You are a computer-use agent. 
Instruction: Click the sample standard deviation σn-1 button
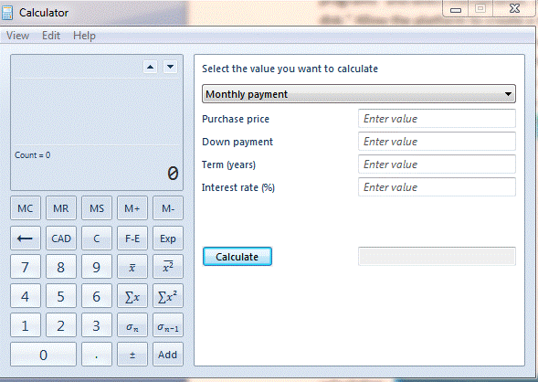[168, 325]
